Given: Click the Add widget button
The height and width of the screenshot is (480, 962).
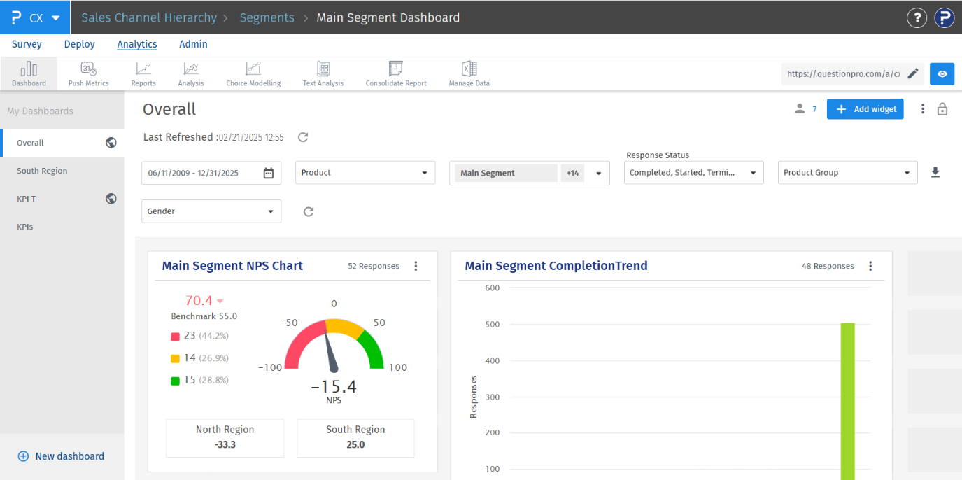Looking at the screenshot, I should point(865,109).
